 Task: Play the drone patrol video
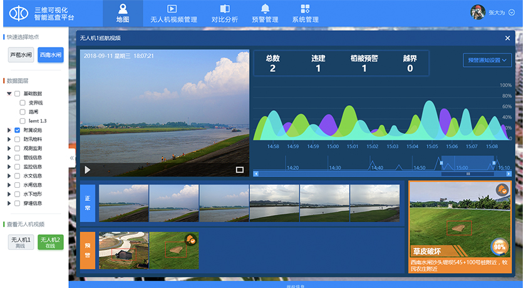88,169
